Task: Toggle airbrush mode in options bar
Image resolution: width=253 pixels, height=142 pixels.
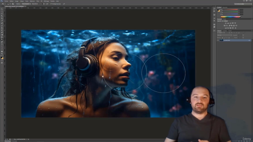Action: (47, 4)
